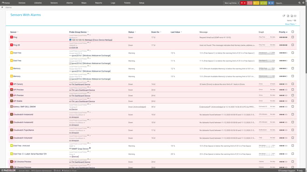Open the Tickets menu

127,3
